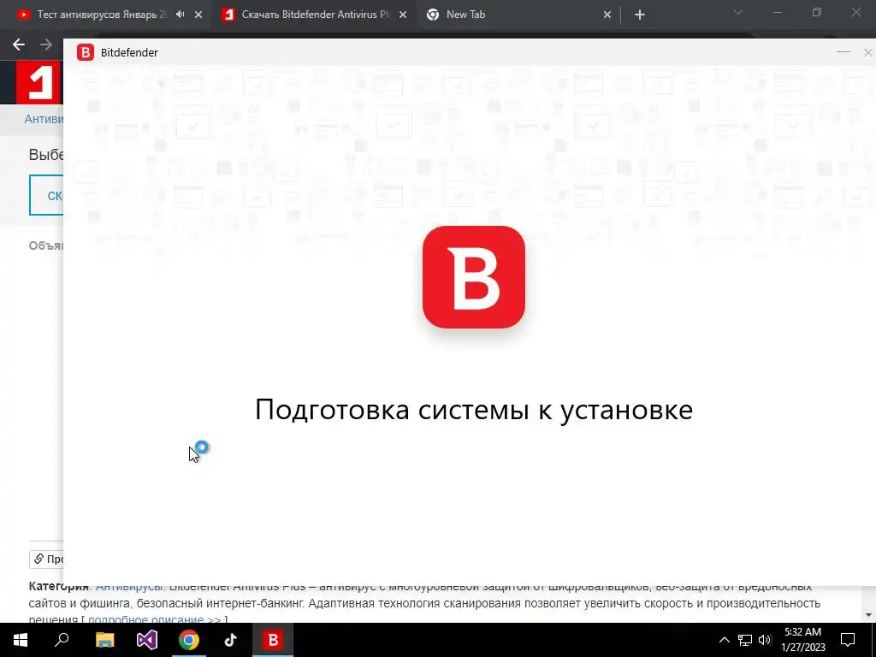Image resolution: width=876 pixels, height=657 pixels.
Task: Open the clock showing 5:32 AM
Action: 802,640
